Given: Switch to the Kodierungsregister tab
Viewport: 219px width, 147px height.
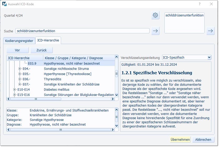Looking at the screenshot, I should 19,41.
